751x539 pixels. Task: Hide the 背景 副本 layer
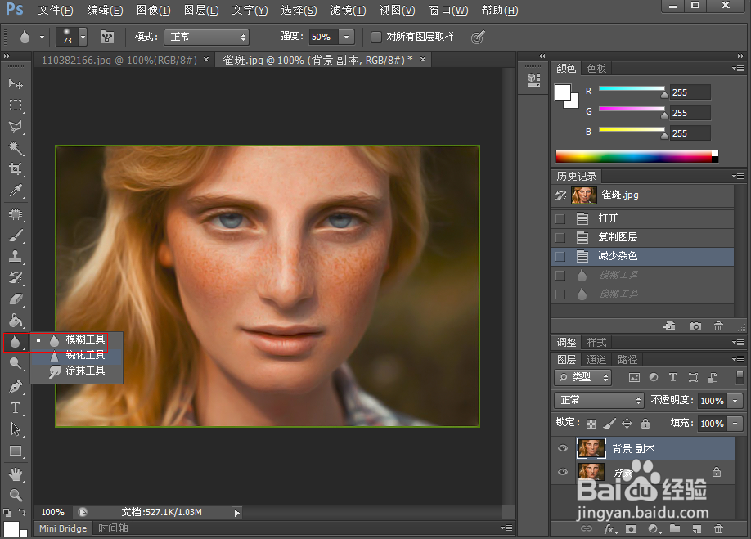562,448
